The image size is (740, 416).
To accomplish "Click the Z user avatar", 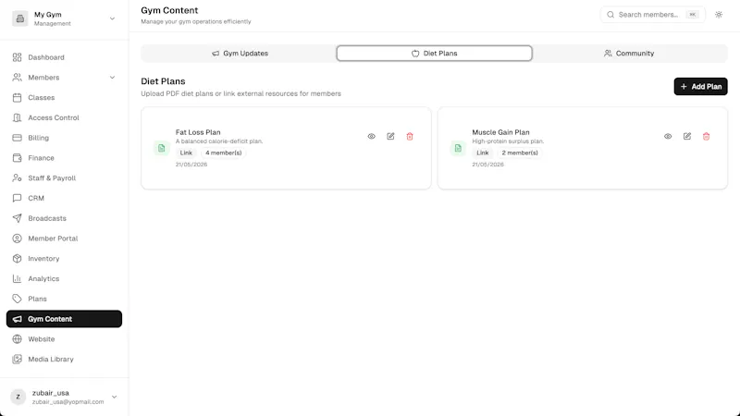I will pos(18,398).
